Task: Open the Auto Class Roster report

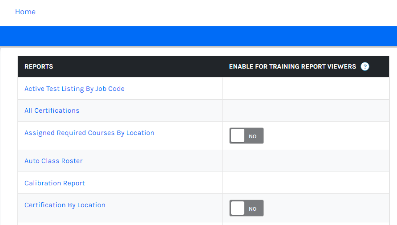Action: [53, 161]
